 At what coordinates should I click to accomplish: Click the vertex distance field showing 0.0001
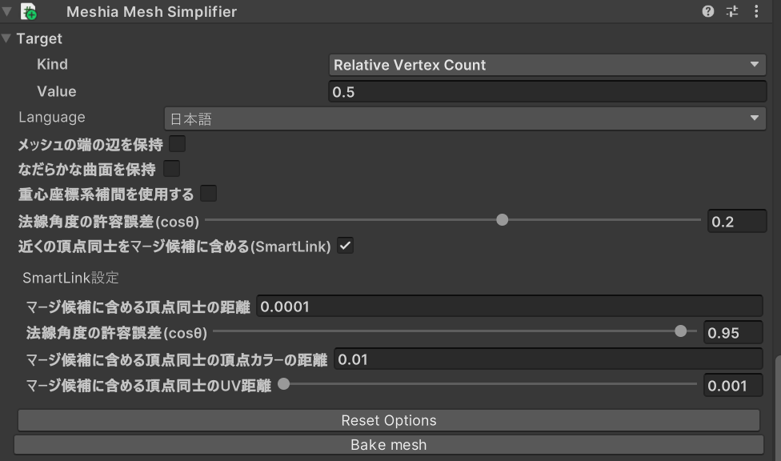(x=510, y=306)
